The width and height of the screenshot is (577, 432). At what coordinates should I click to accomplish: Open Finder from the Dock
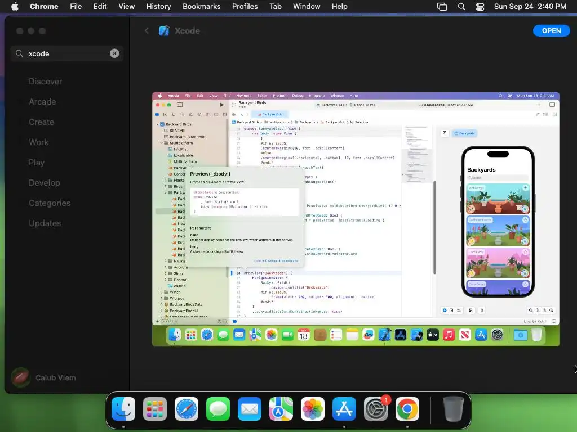coord(123,409)
